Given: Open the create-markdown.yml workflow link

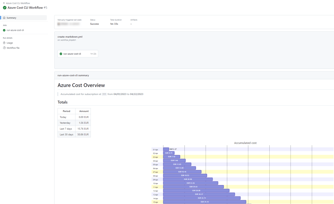Looking at the screenshot, I should (x=70, y=37).
